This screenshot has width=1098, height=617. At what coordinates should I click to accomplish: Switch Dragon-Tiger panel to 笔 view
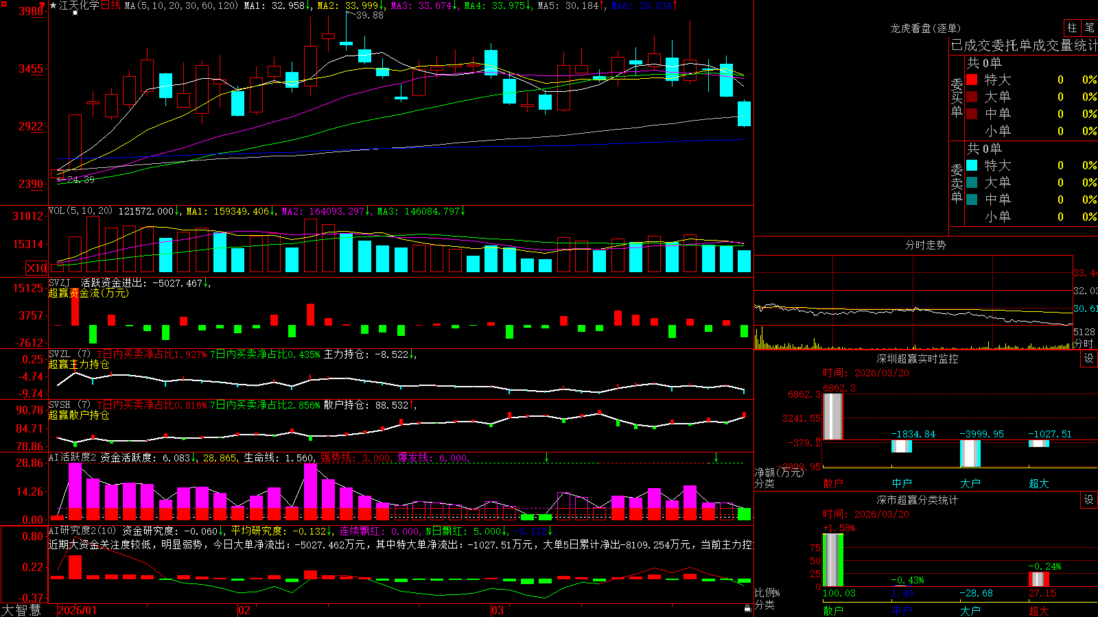[x=1090, y=28]
